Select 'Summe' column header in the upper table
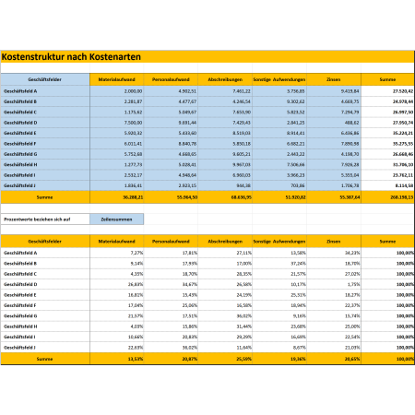The height and width of the screenshot is (415, 415). [387, 79]
